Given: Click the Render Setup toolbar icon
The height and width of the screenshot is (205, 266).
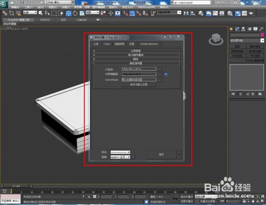Looking at the screenshot, I should pyautogui.click(x=238, y=13).
